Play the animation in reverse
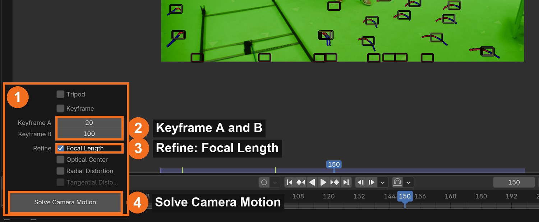 (x=312, y=182)
